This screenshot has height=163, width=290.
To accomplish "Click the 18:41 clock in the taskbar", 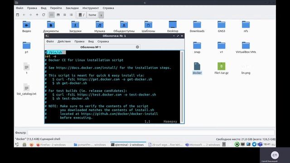I will click(267, 144).
